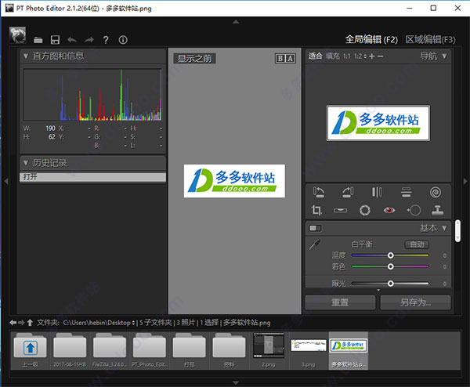Toggle the Basic panel on/off switch

click(x=315, y=228)
